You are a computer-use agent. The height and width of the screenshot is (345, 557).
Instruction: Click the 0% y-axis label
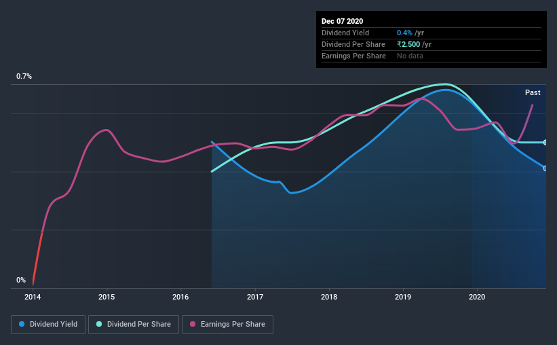click(x=21, y=280)
